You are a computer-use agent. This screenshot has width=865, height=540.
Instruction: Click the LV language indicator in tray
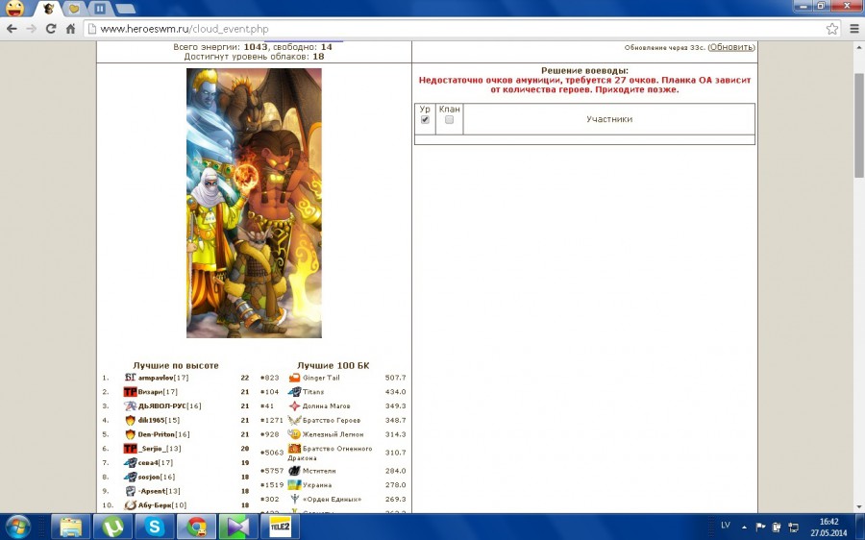726,526
